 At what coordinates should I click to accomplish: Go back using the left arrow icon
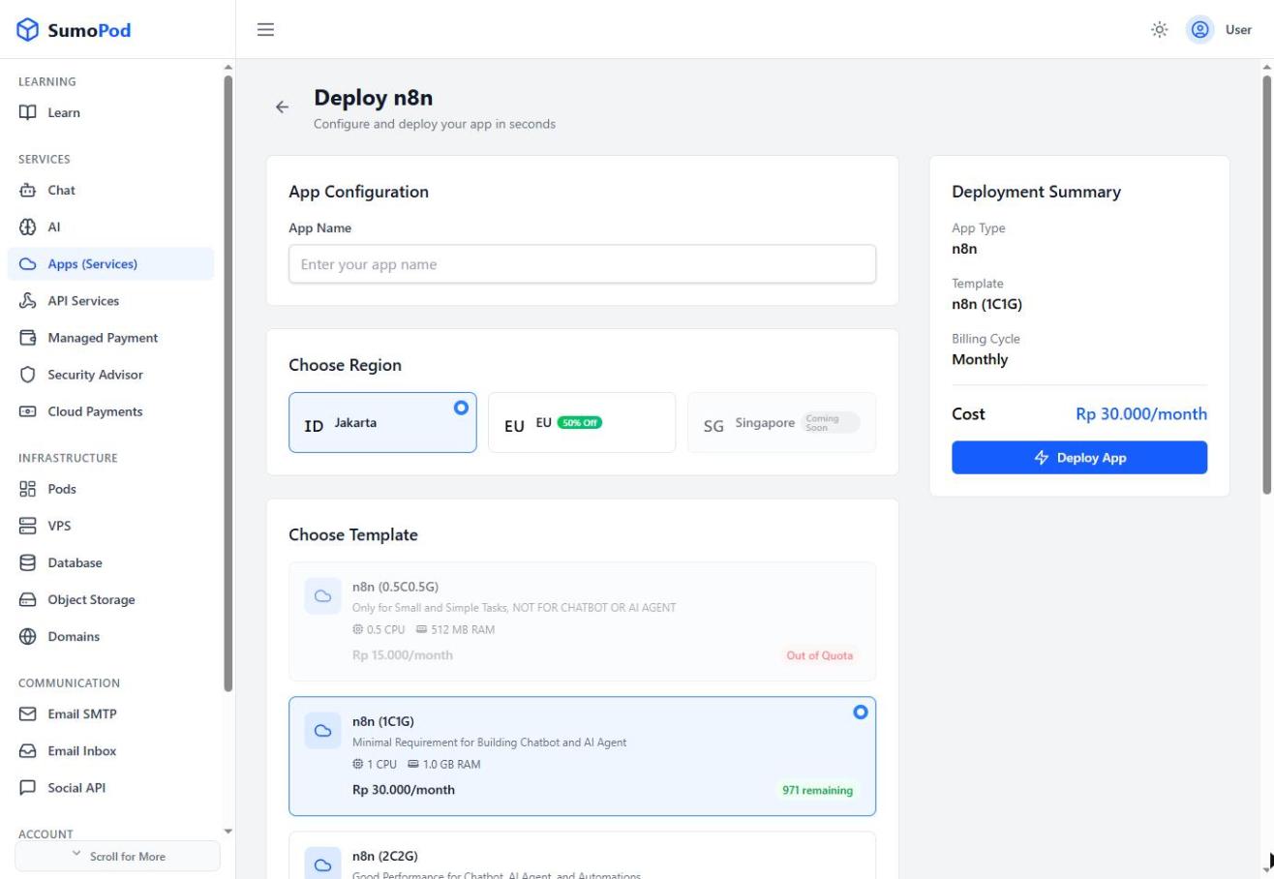point(282,107)
